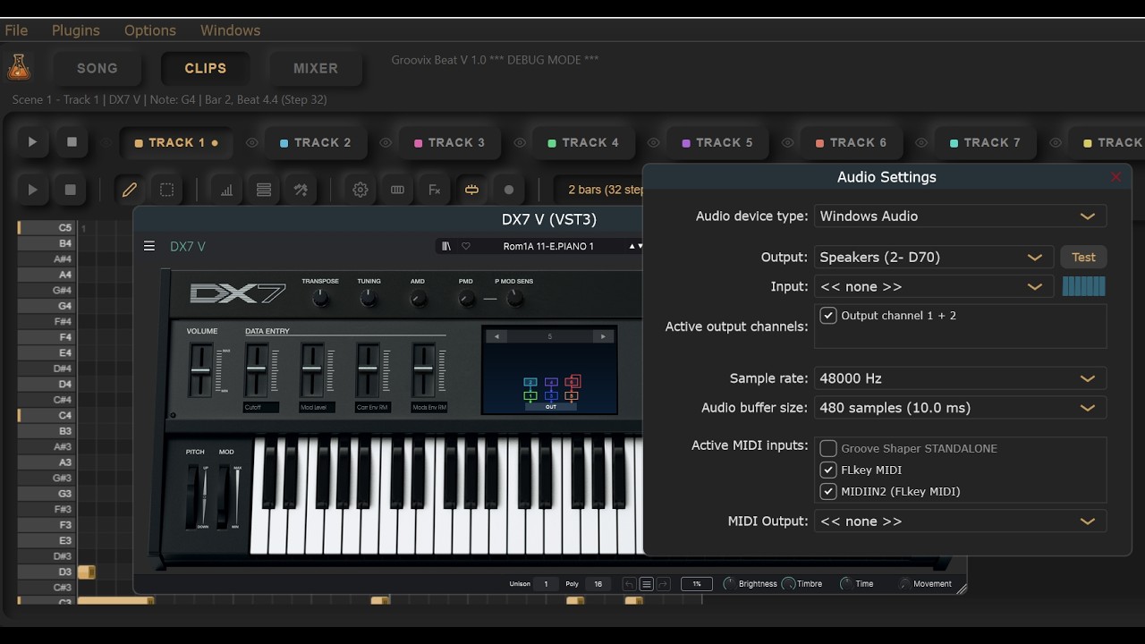Image resolution: width=1145 pixels, height=644 pixels.
Task: Toggle visibility eye for Track 5
Action: click(x=654, y=142)
